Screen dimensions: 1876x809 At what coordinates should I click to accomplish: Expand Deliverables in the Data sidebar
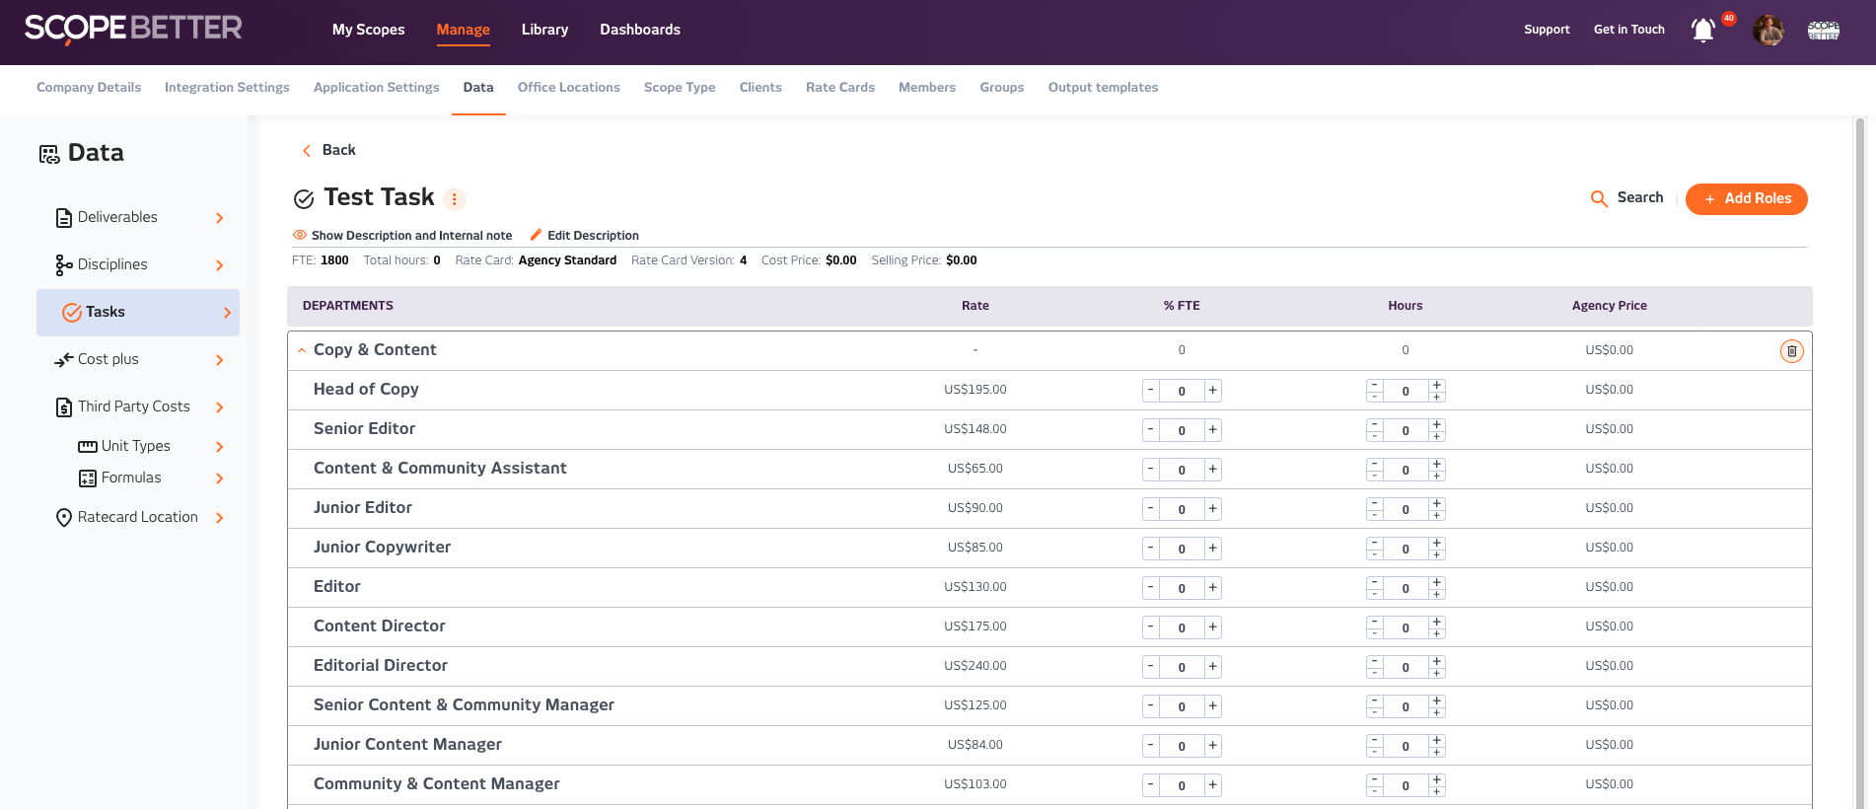[219, 218]
